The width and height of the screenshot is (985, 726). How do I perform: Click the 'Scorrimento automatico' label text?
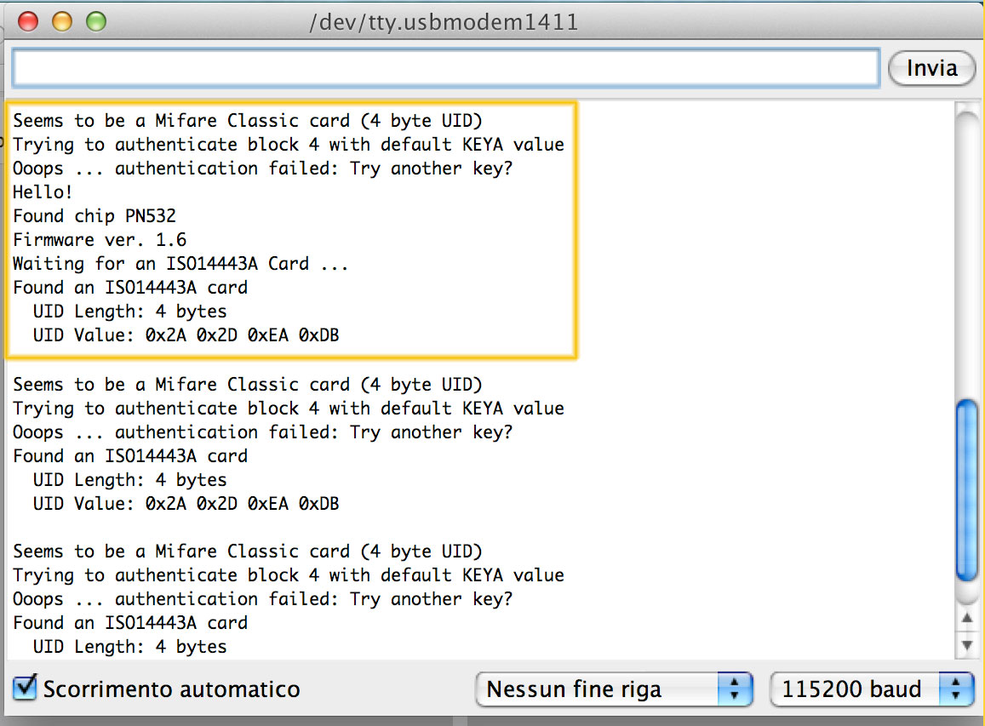(171, 689)
